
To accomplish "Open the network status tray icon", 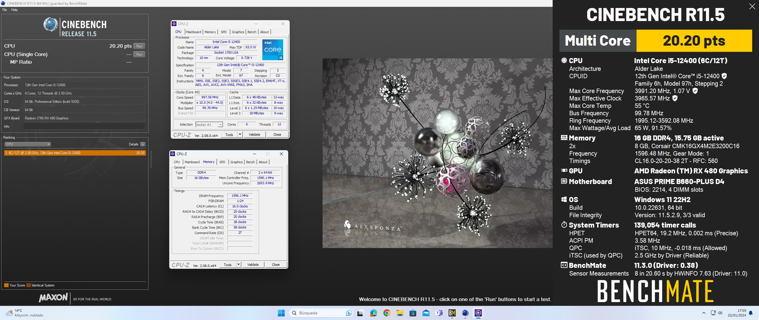I will pos(713,313).
